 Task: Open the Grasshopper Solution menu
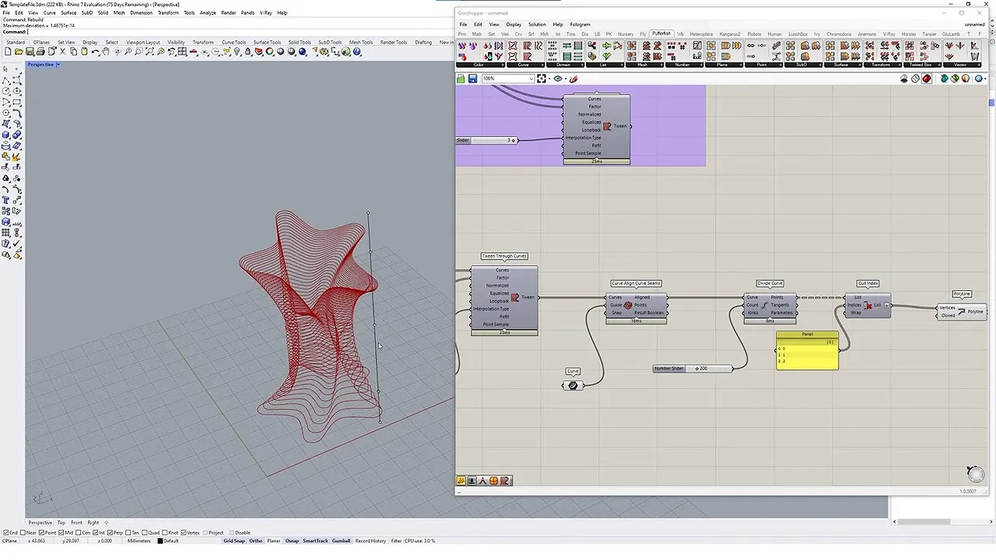coord(537,24)
